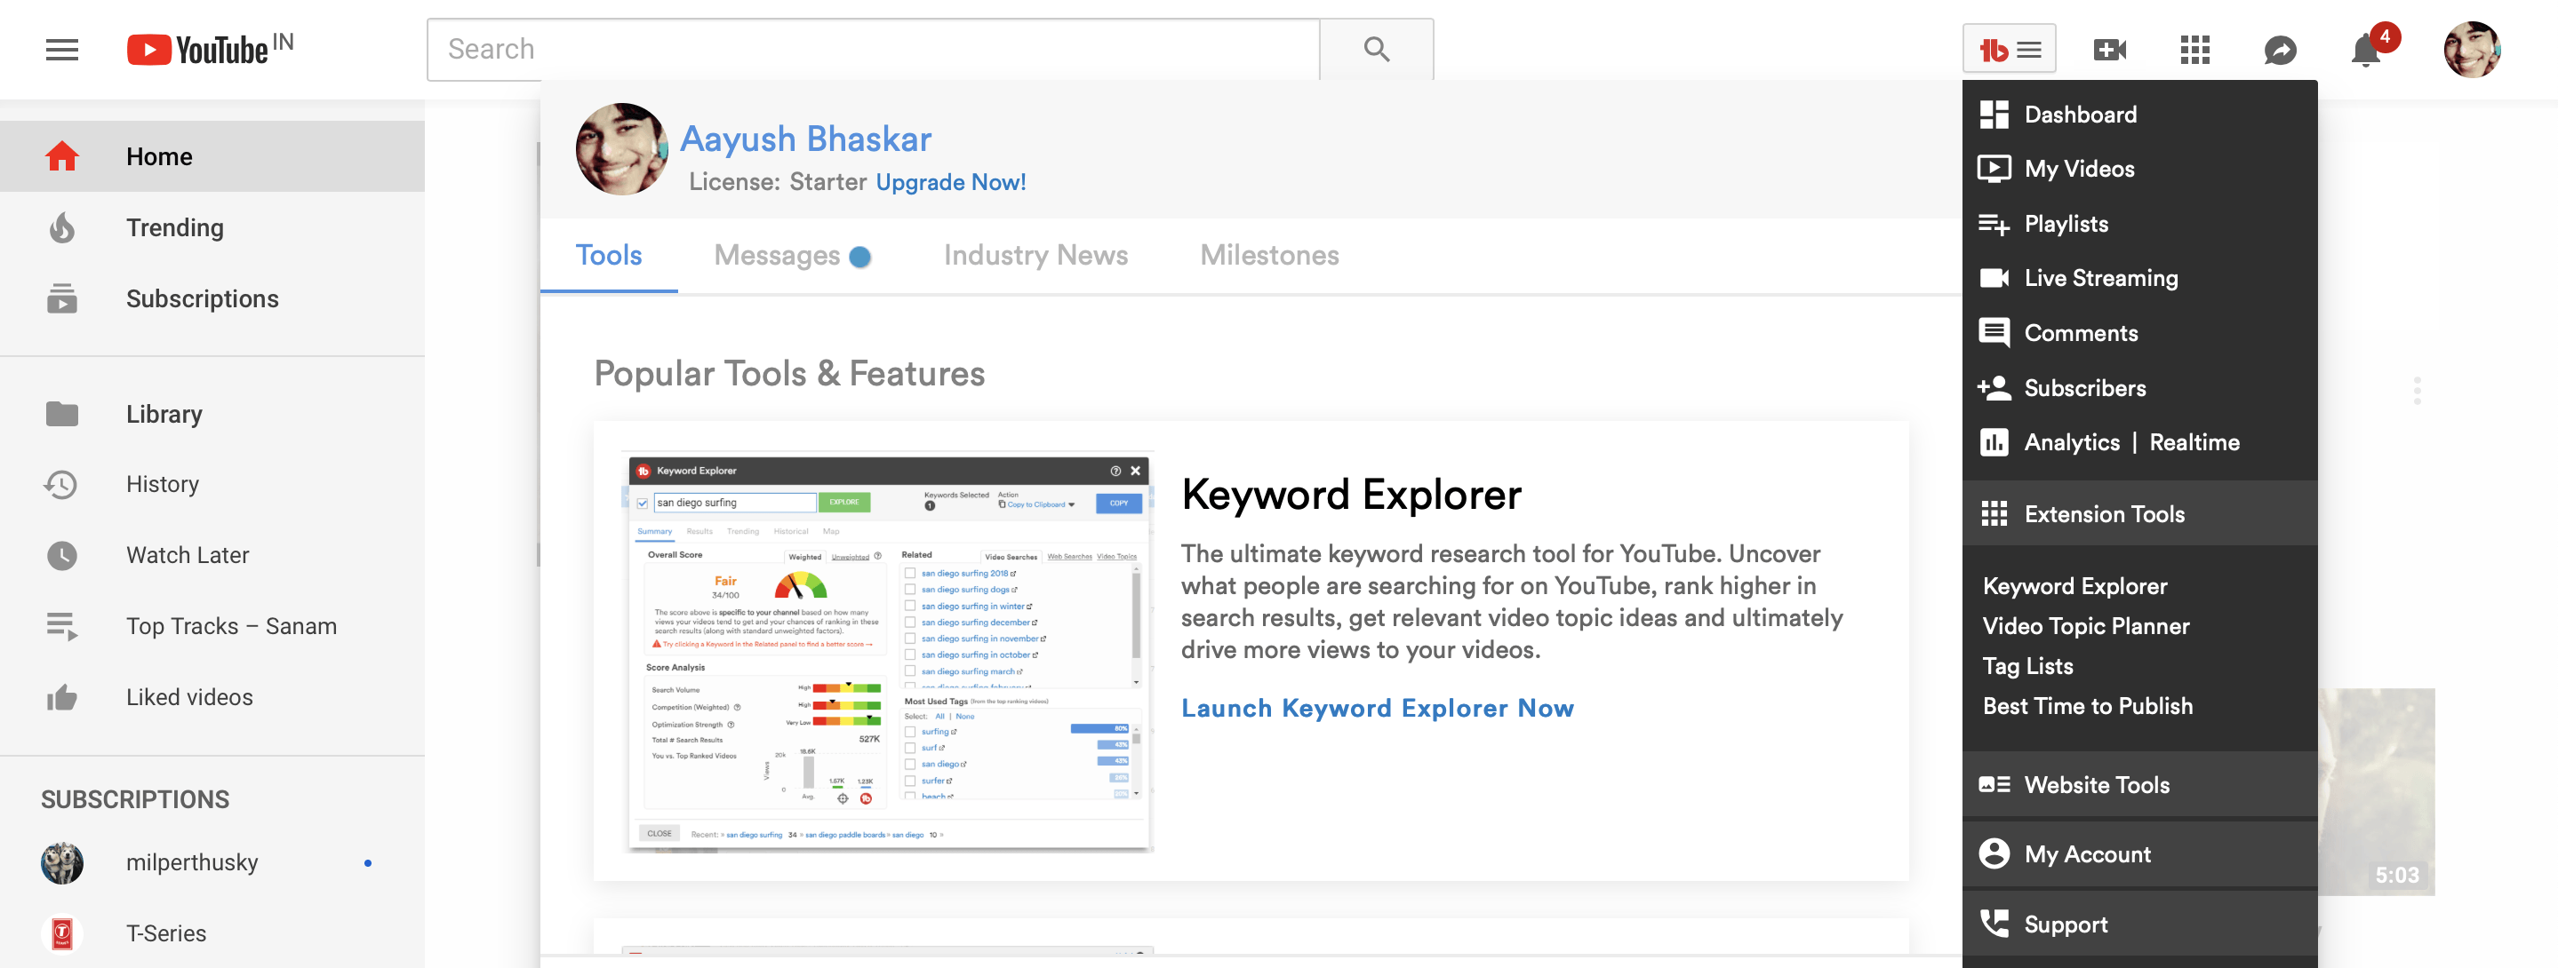Open the account avatar in top bar
This screenshot has height=968, width=2558.
2472,50
